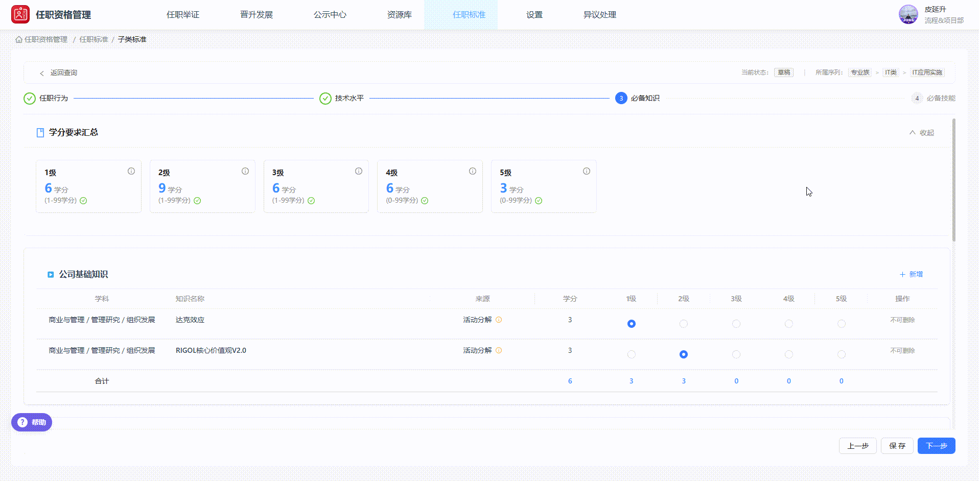Click the 保存 button

[897, 446]
